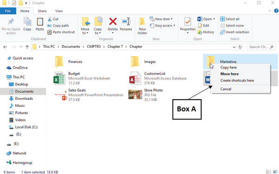
Task: Select Homegroup in navigation pane
Action: (20, 162)
